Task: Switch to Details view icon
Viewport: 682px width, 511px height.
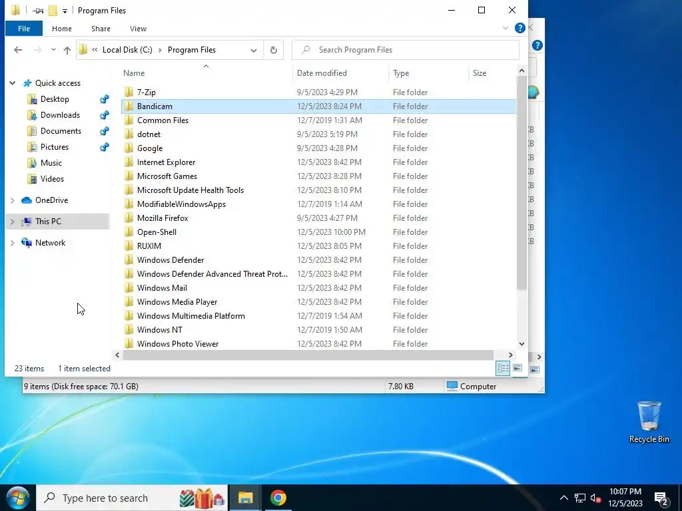Action: 504,369
